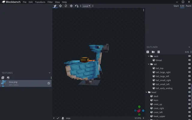Click the red center of the axis gizmo

(139, 111)
